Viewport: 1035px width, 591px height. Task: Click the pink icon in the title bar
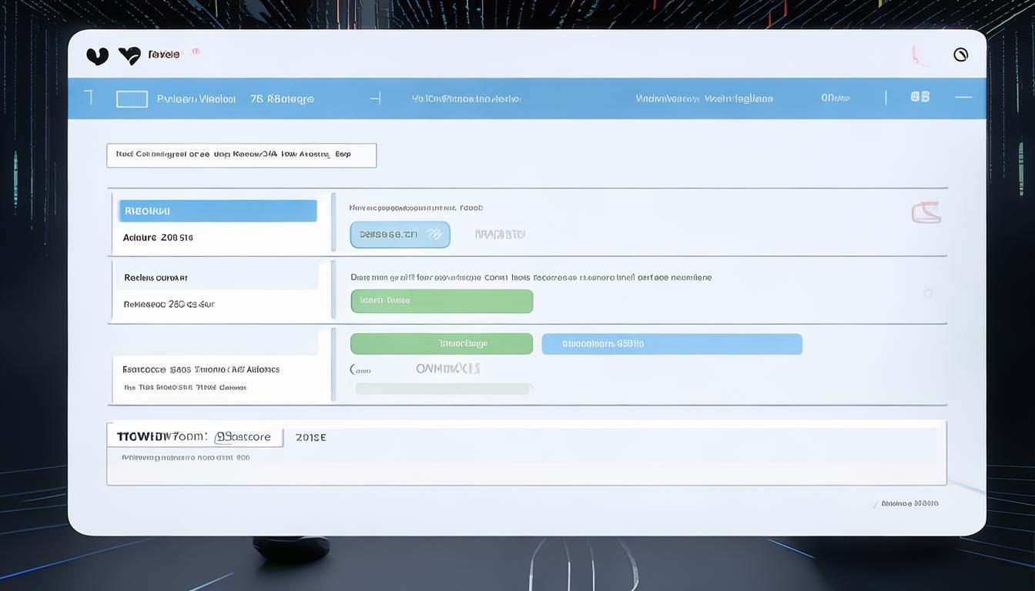point(919,55)
